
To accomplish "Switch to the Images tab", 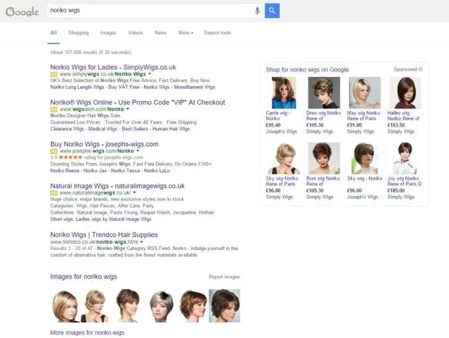I will [x=108, y=33].
